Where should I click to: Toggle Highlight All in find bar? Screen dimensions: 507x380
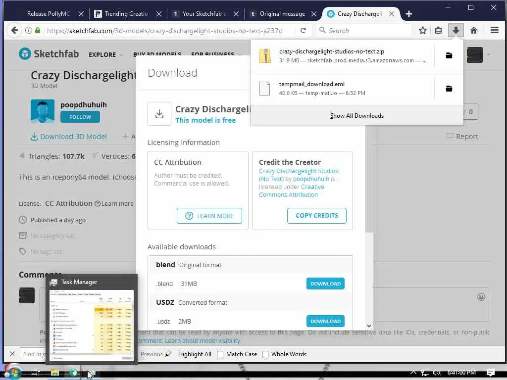coord(195,354)
